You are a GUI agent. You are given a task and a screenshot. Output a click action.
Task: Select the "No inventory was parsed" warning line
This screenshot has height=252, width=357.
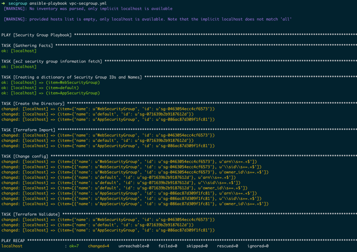tap(88, 9)
